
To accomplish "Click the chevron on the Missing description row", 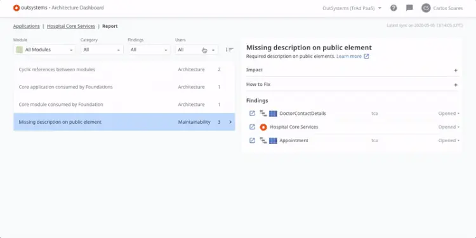I will [230, 122].
